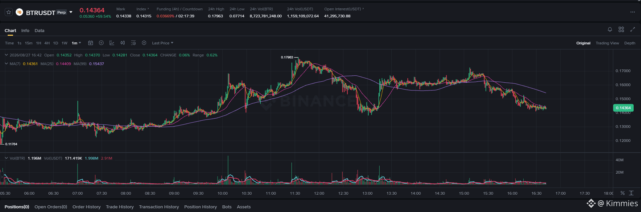The height and width of the screenshot is (212, 641).
Task: Click the 24h High value 0.17963
Action: point(216,16)
